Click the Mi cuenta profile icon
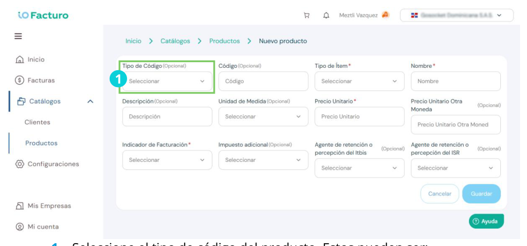 20,227
